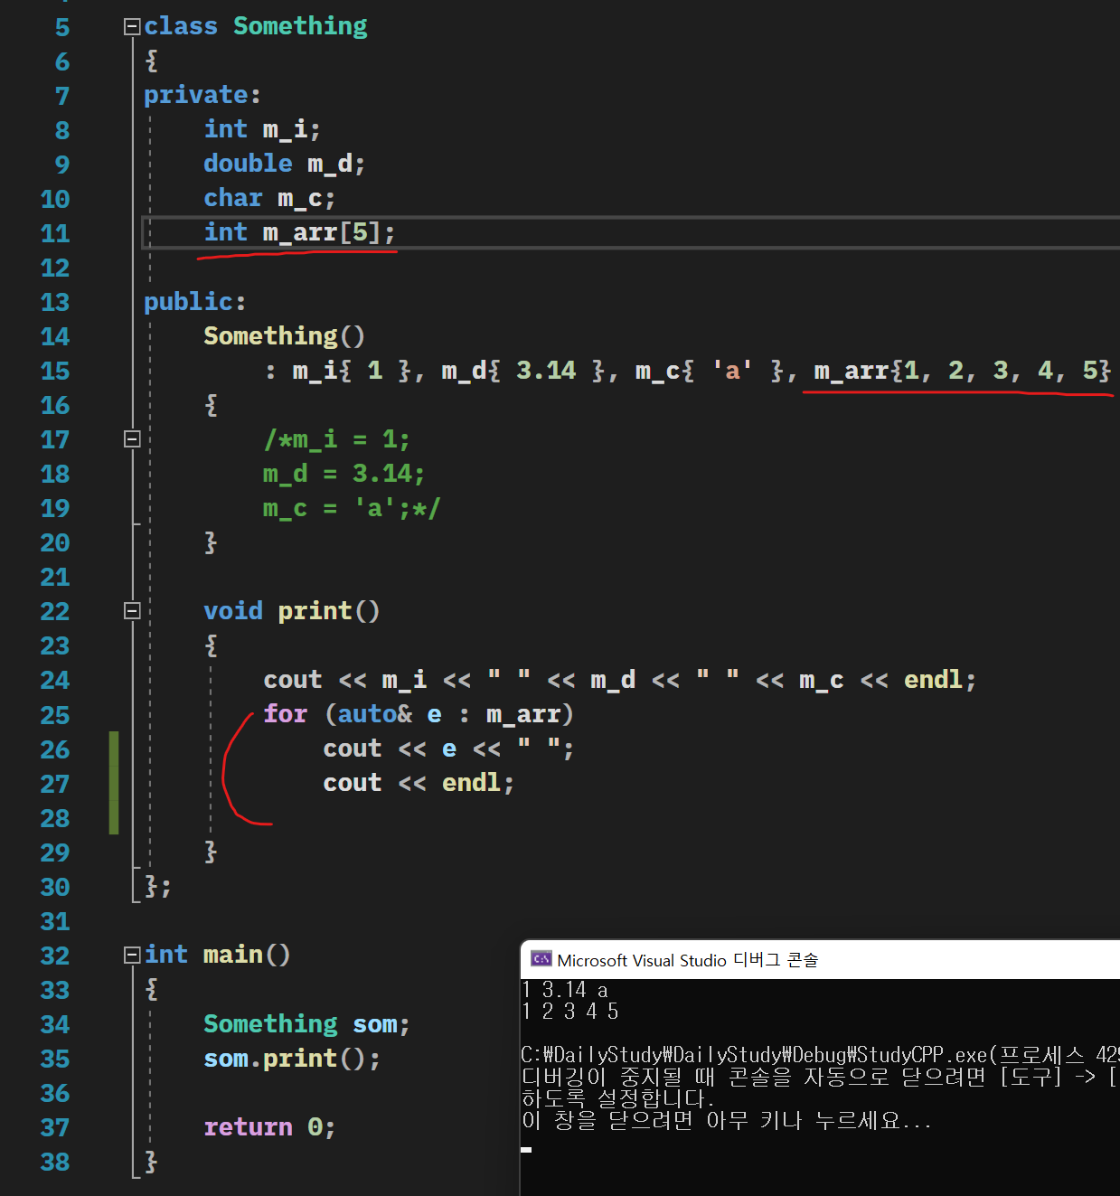
Task: Click the 'return 0;' statement
Action: tap(269, 1127)
